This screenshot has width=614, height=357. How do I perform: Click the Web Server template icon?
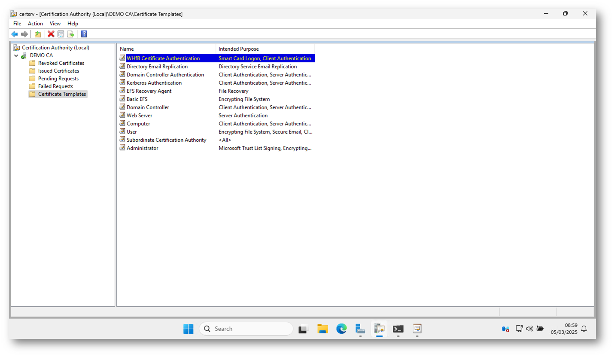[122, 115]
